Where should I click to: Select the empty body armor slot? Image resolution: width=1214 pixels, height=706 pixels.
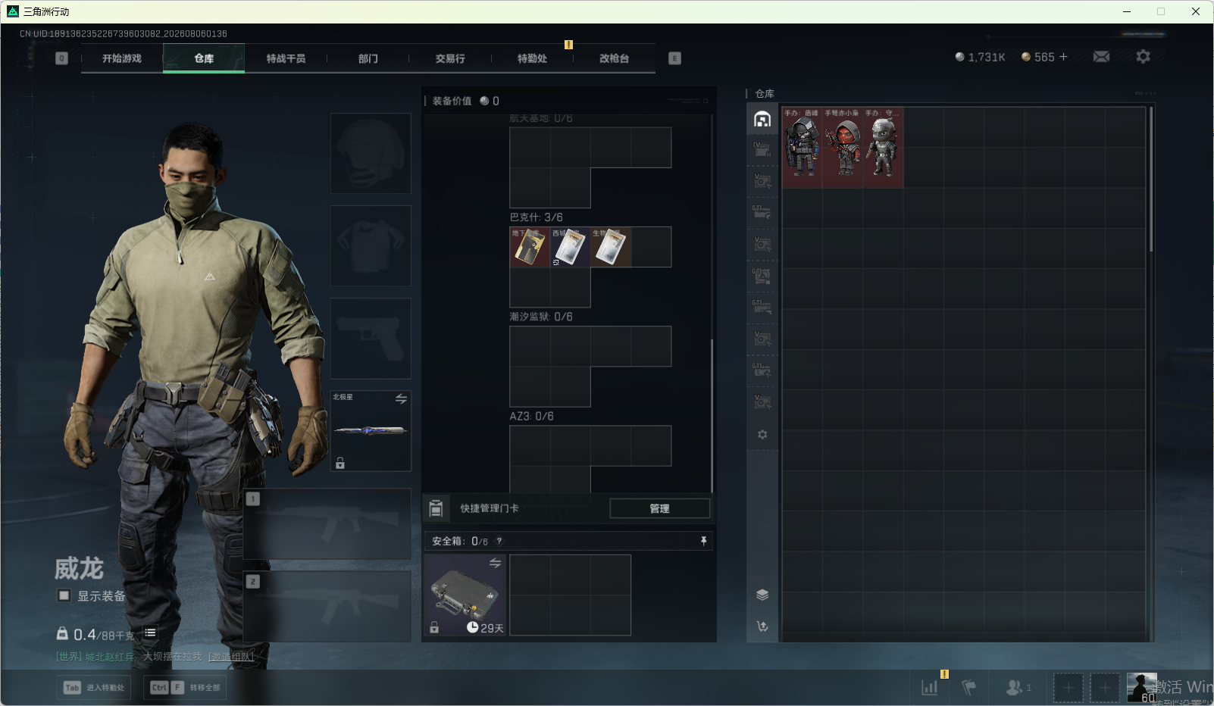(371, 245)
